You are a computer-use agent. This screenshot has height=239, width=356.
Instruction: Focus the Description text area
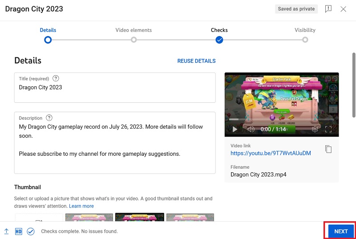point(115,143)
